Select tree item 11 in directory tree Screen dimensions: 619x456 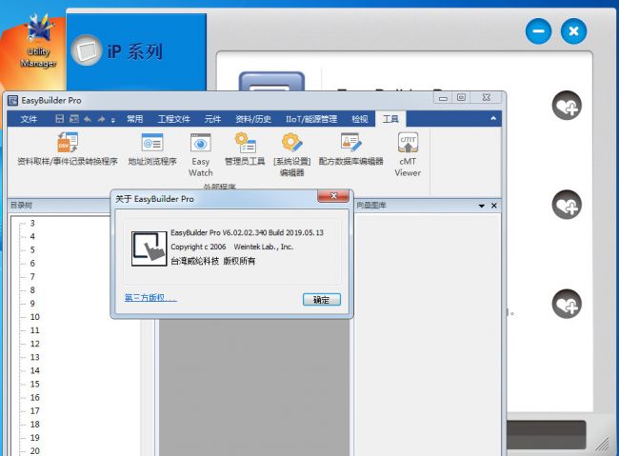coord(34,330)
